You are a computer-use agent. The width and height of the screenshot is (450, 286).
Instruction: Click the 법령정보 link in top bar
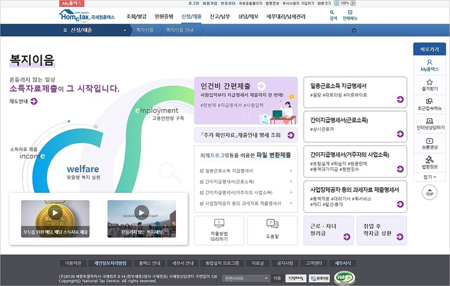point(272,3)
